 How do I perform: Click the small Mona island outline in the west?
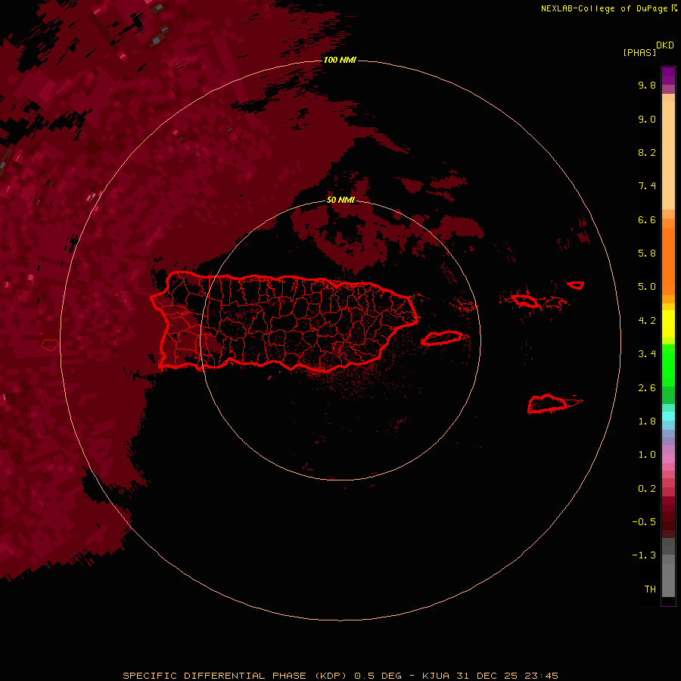(50, 345)
